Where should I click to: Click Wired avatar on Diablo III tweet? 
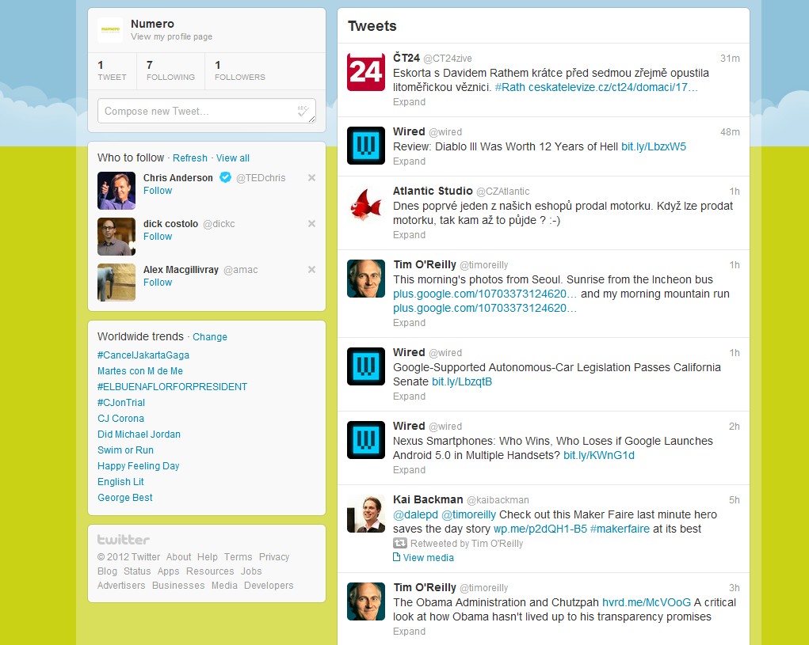click(366, 146)
